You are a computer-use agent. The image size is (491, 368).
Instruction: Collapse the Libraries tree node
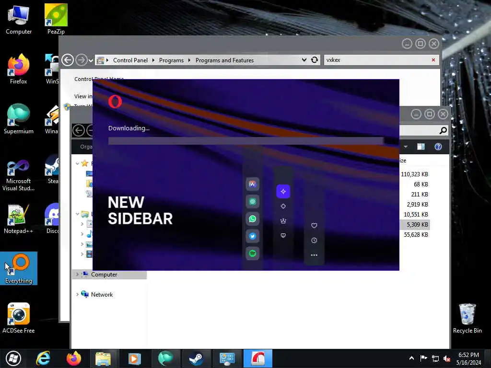(77, 214)
